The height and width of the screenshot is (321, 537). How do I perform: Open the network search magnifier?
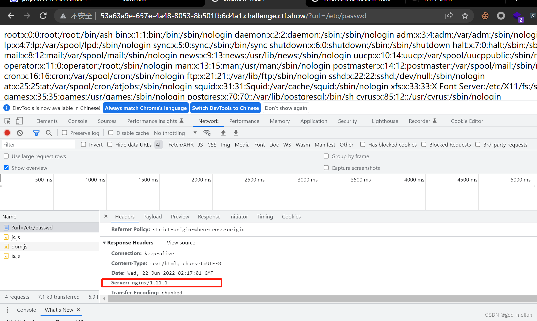49,133
